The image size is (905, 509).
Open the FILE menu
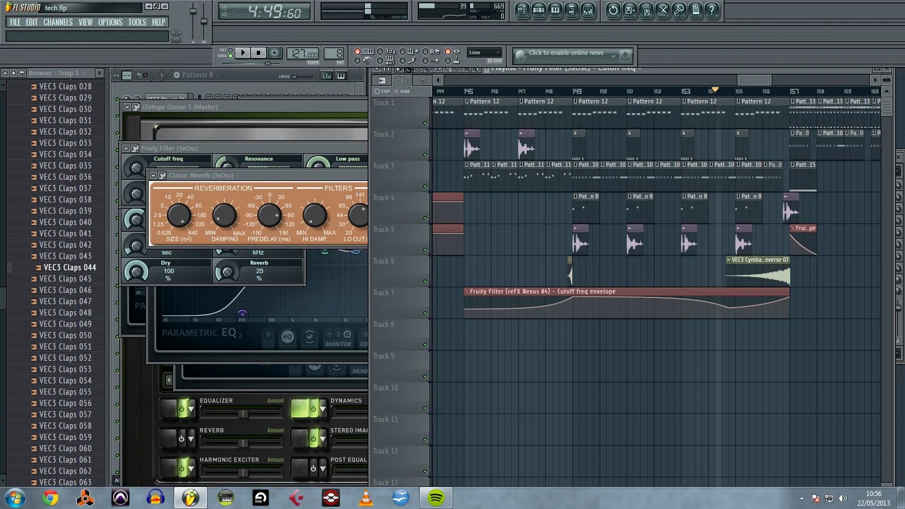click(x=15, y=22)
